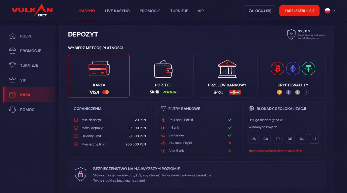
Task: Click the globe icon beside Blokady geolokalizacji
Action: pos(251,109)
